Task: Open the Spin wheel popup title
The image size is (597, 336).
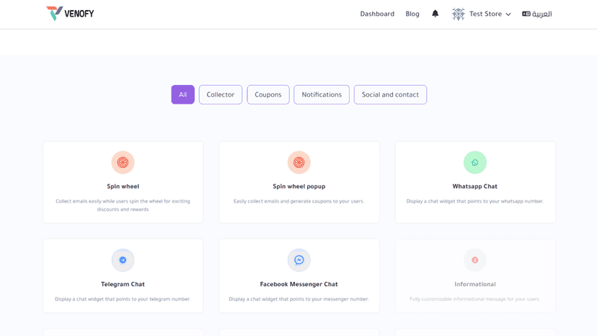Action: 299,186
